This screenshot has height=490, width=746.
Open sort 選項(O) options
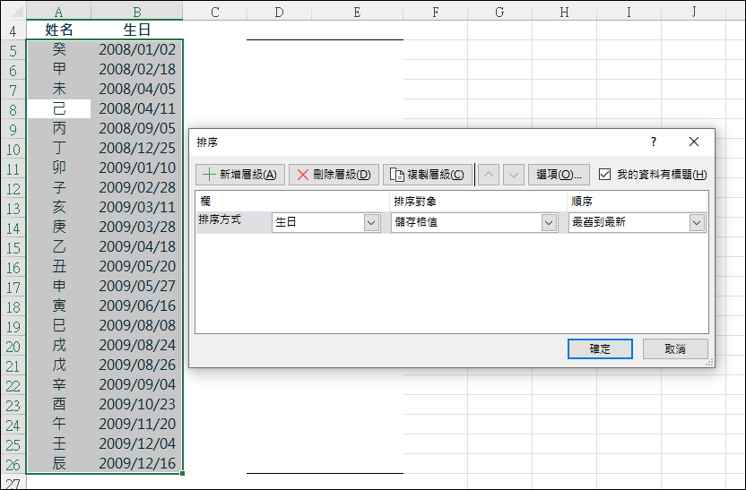coord(559,175)
